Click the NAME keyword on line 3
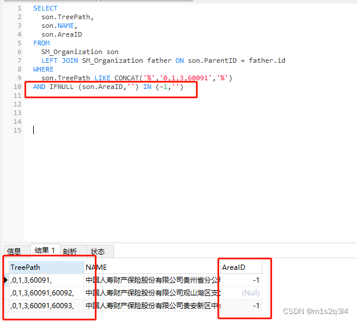357x321 pixels. tap(66, 26)
